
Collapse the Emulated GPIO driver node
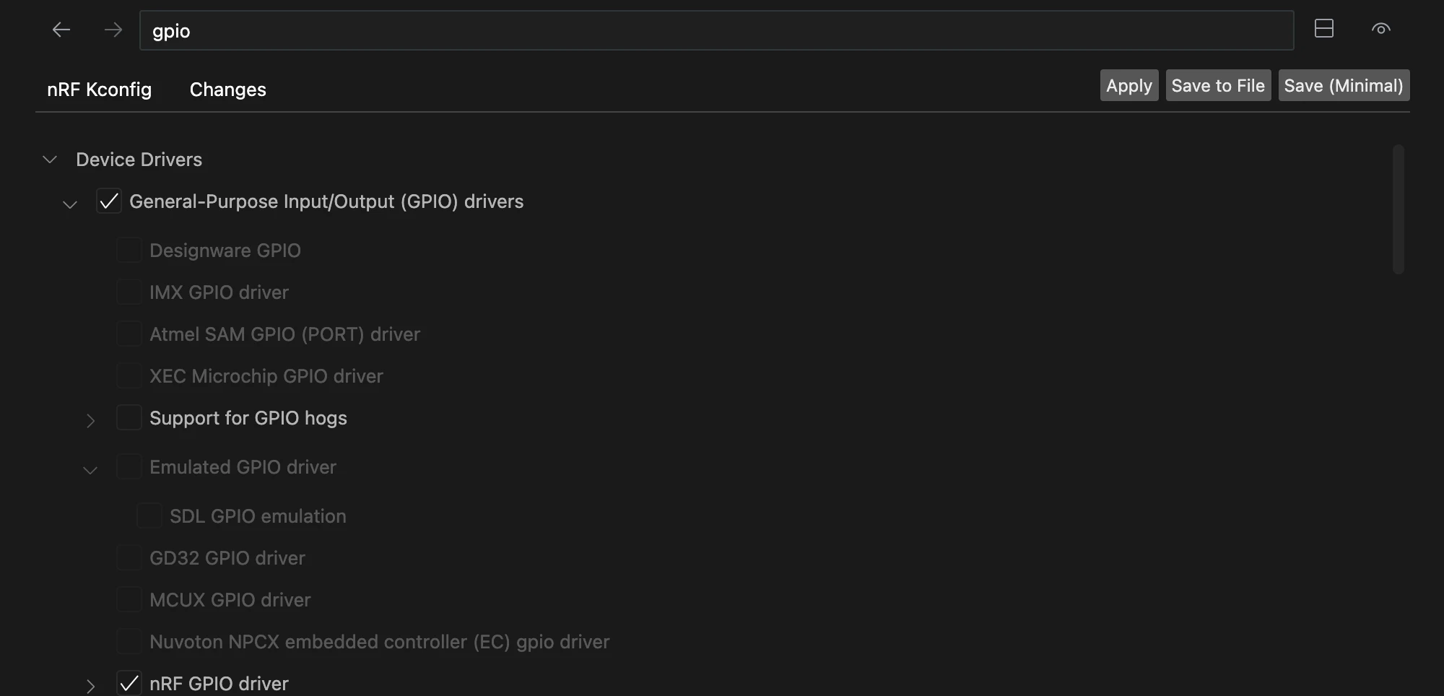pos(90,470)
